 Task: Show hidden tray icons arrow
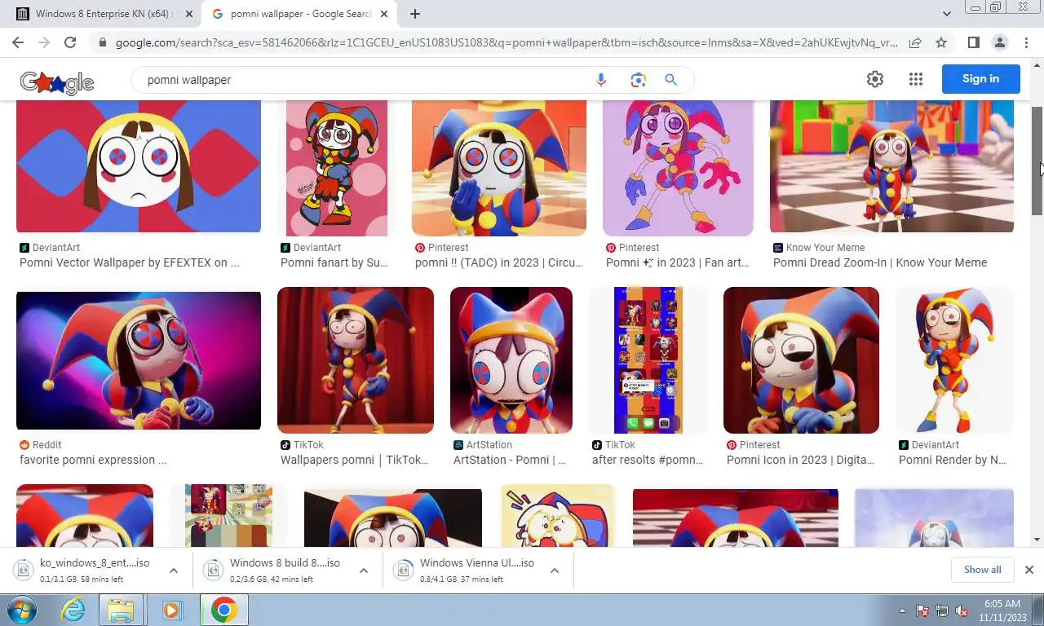pyautogui.click(x=902, y=611)
